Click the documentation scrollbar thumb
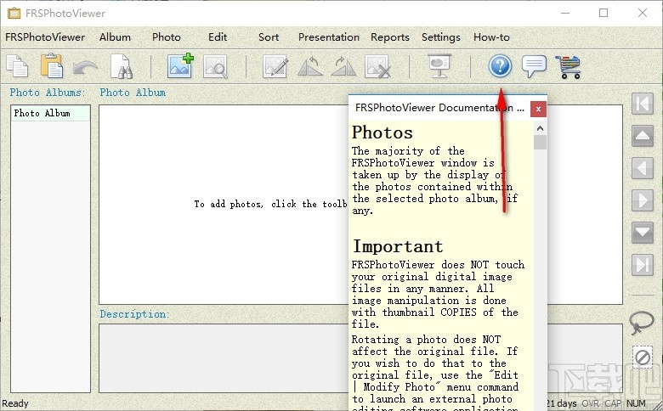663x411 pixels. [540, 143]
